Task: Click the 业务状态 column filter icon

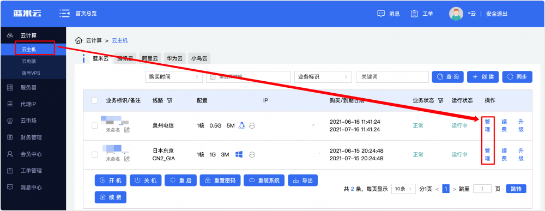Action: click(440, 100)
